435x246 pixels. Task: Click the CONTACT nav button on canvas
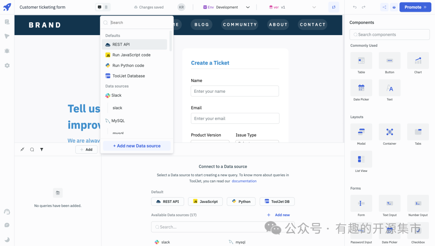[x=313, y=25]
